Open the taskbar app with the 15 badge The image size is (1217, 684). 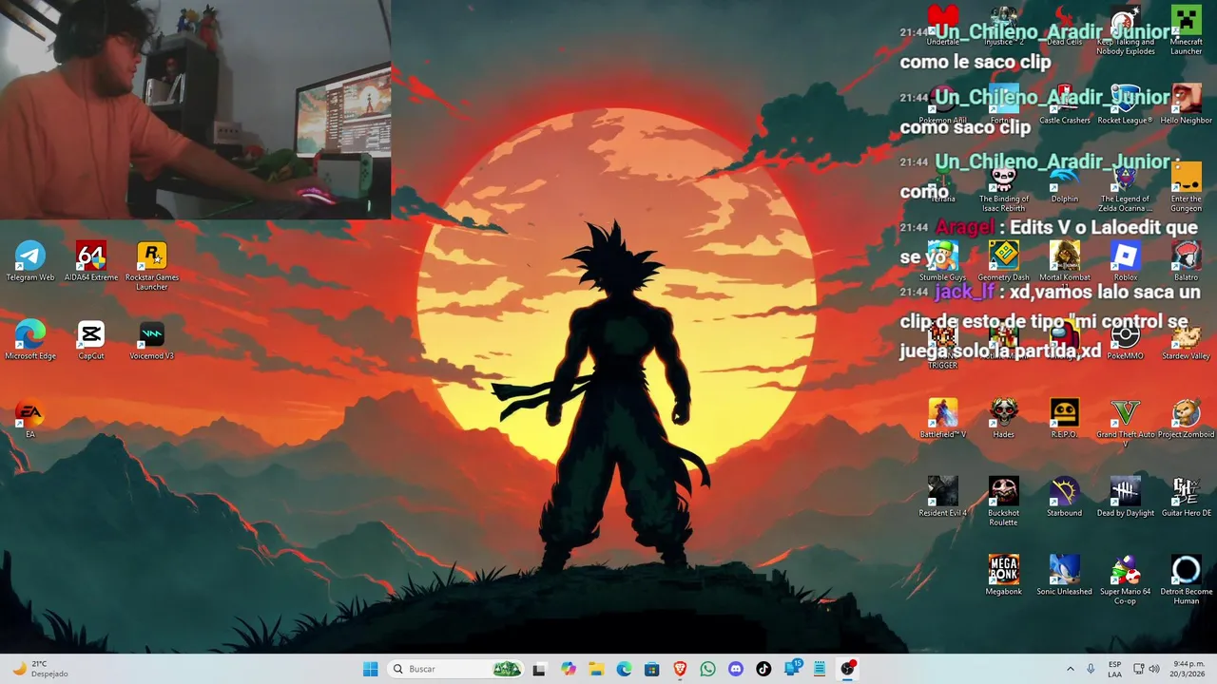[x=792, y=669]
